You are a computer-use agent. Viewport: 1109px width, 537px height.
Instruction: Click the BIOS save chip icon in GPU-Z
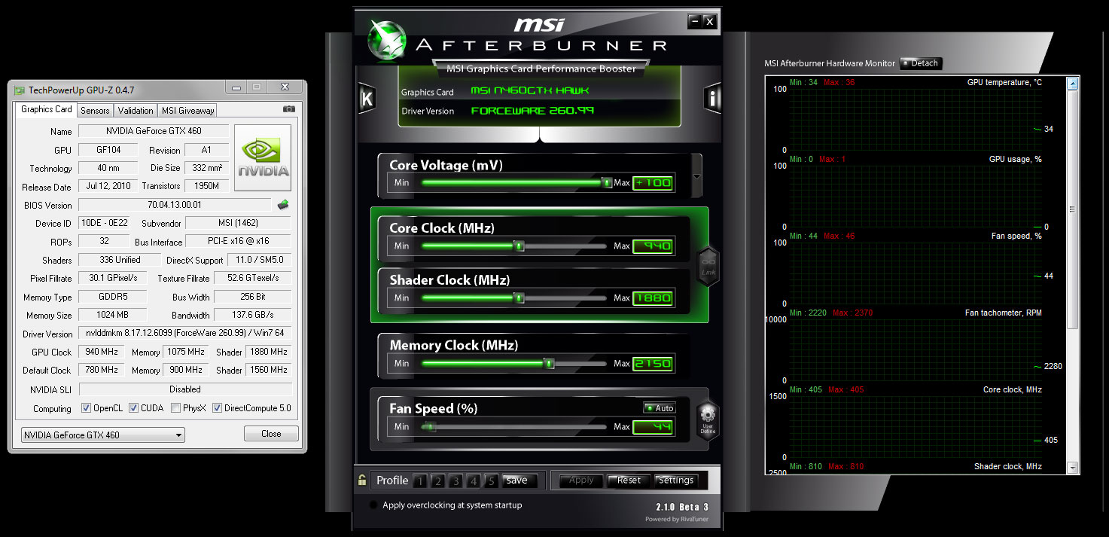point(284,204)
